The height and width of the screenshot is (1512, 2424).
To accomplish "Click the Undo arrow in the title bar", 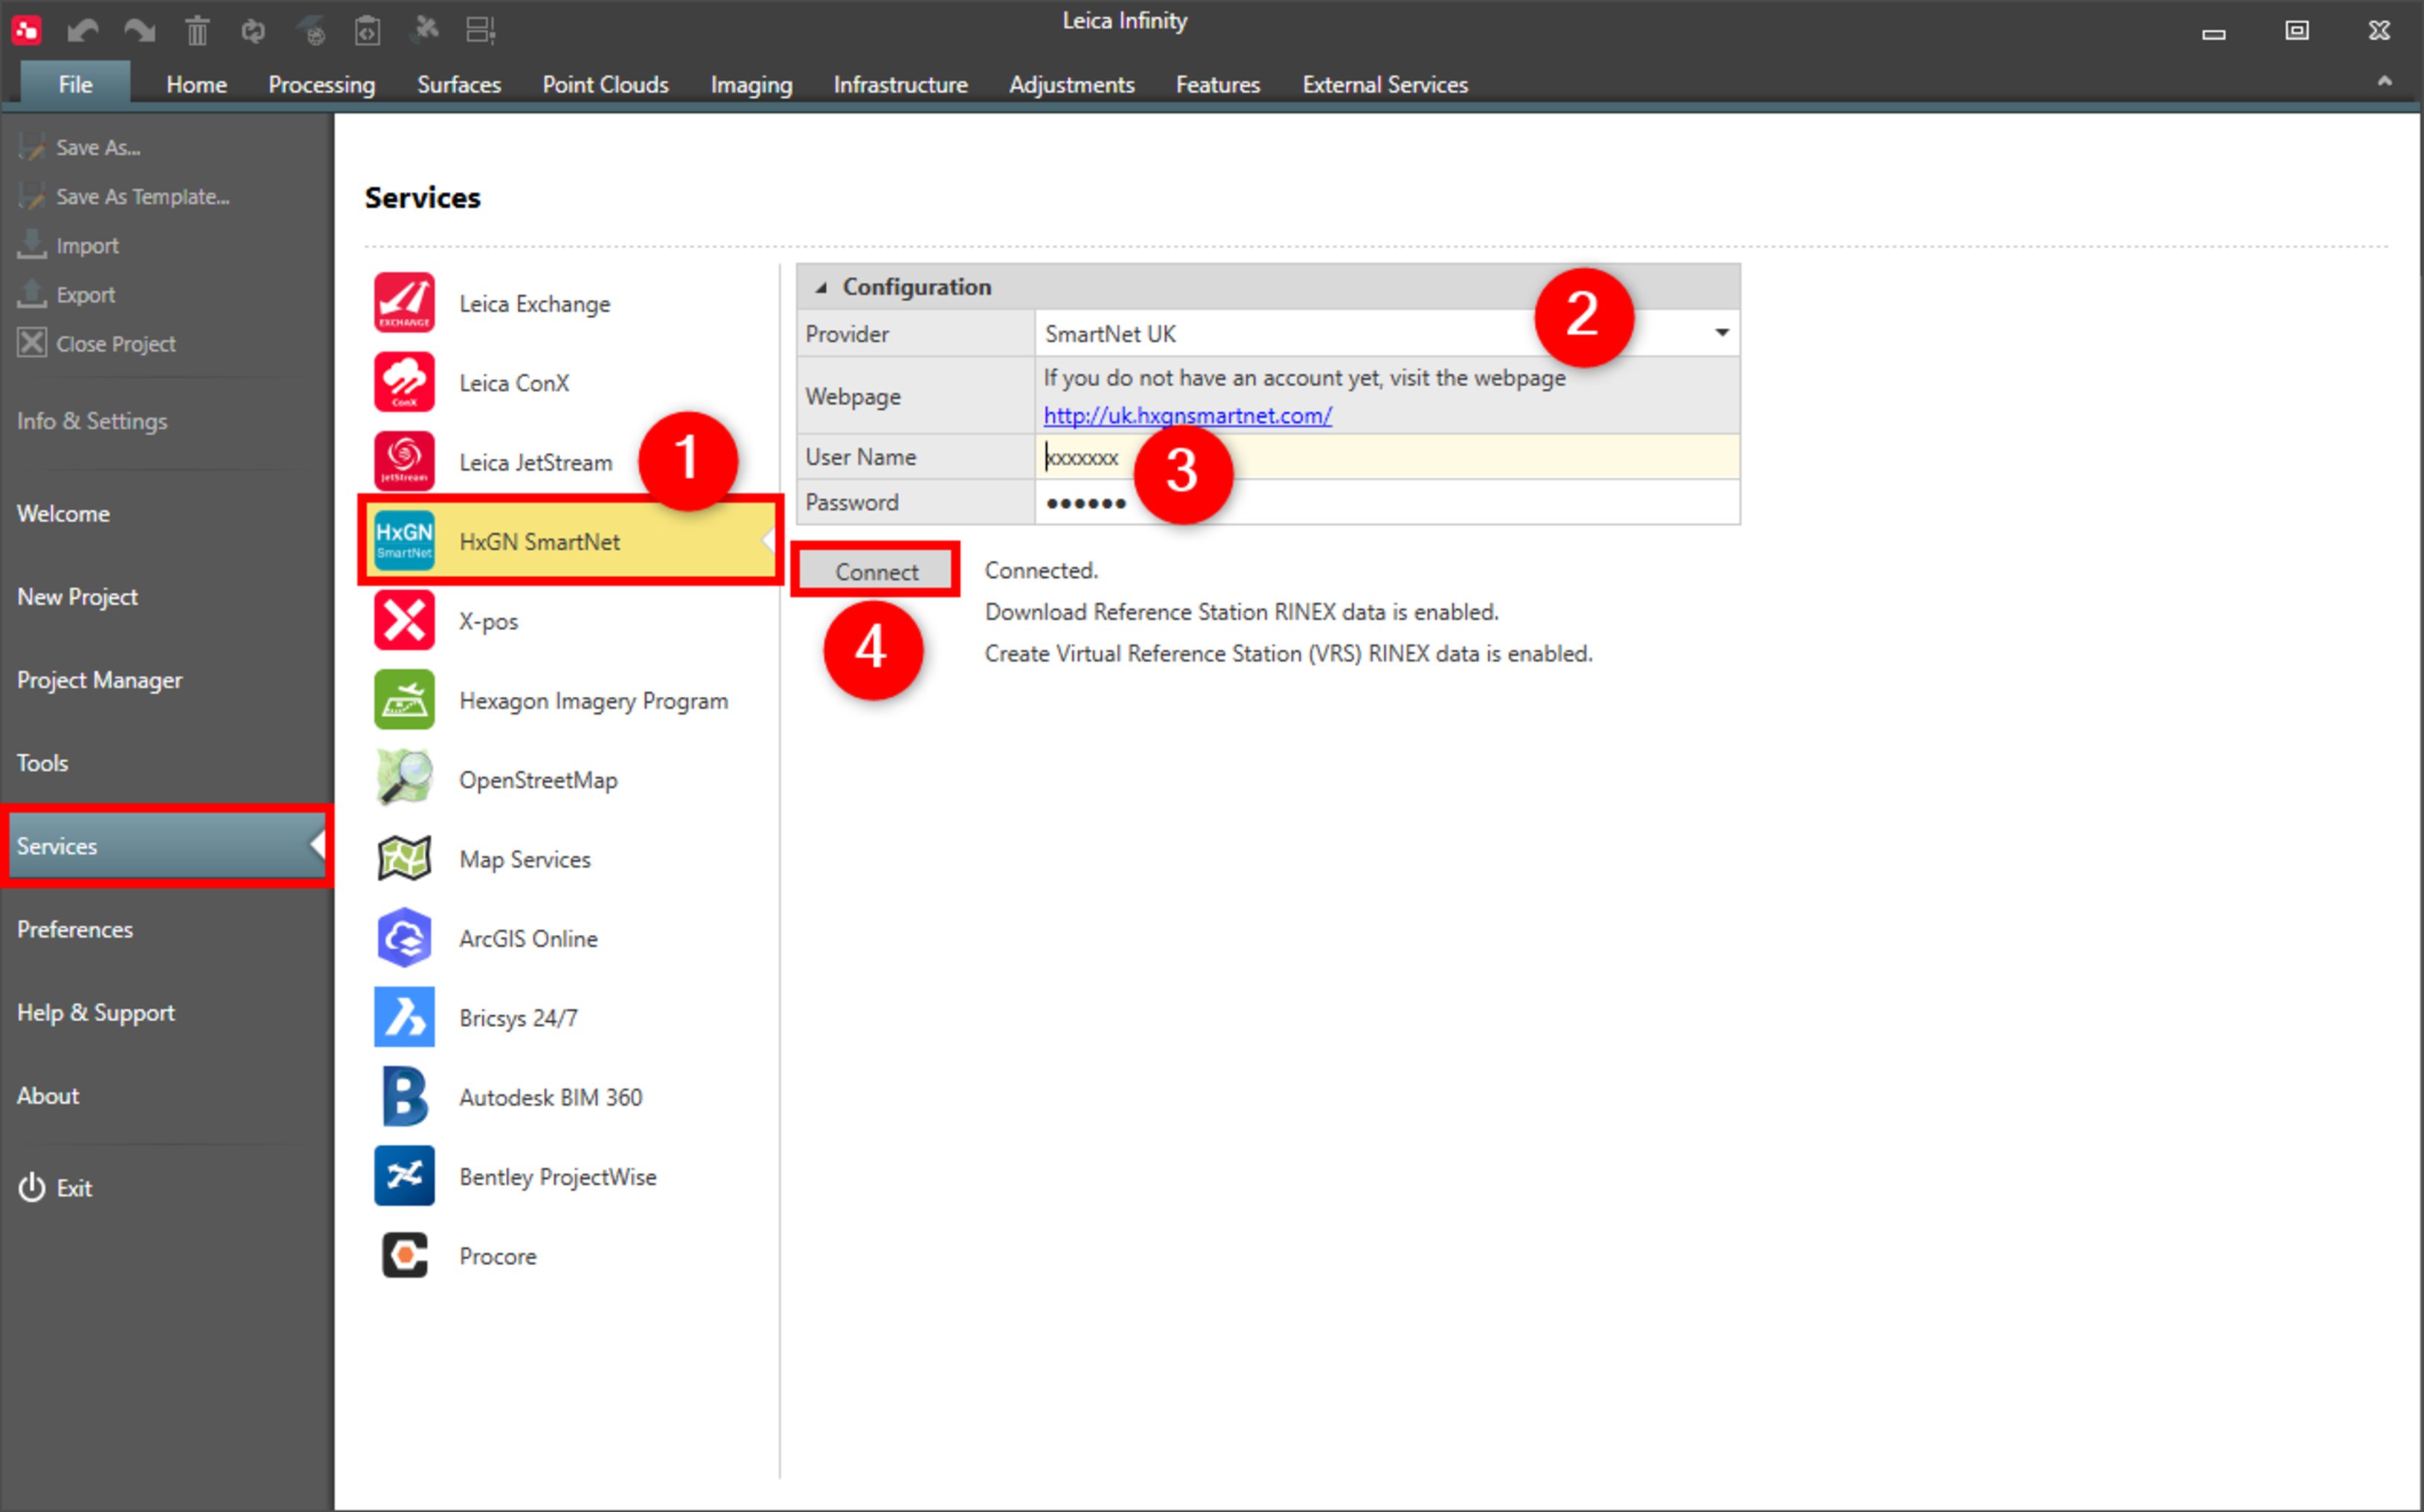I will pyautogui.click(x=82, y=31).
